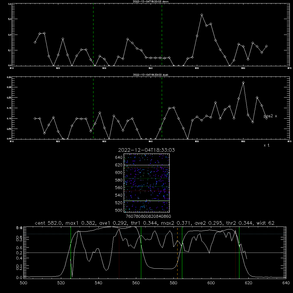Click the bottom plot x-axis label '600'
Screen dimensions: 293x293
(x=211, y=283)
